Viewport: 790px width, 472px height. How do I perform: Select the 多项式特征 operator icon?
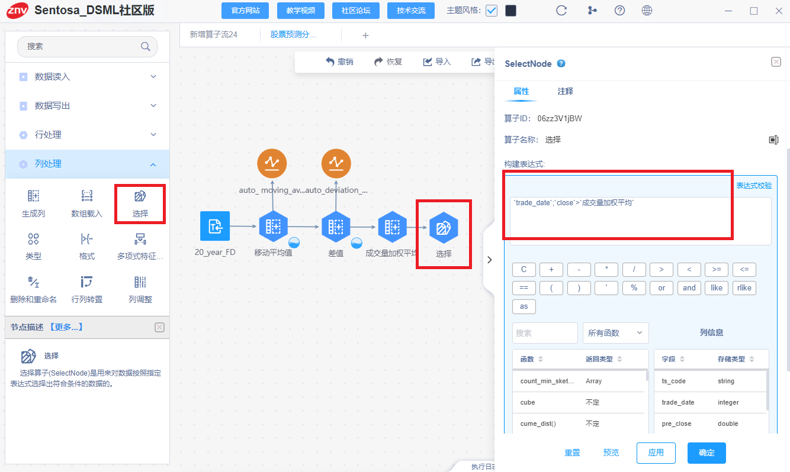[140, 239]
